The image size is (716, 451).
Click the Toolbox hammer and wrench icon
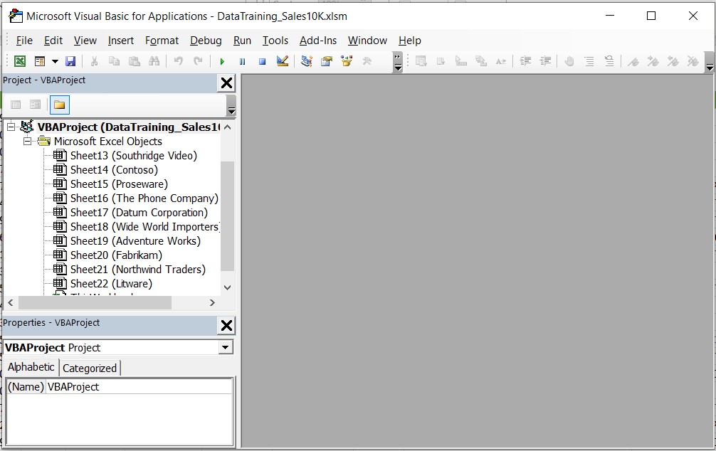point(367,61)
